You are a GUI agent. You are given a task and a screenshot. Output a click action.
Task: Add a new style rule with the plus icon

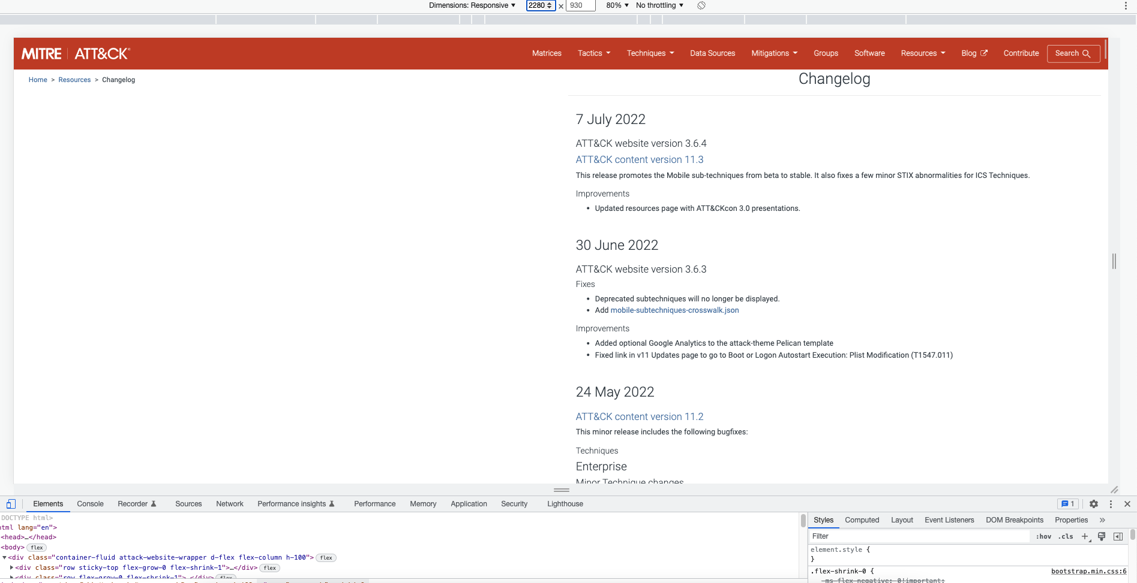click(x=1084, y=536)
